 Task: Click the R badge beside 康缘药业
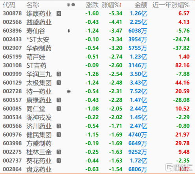(59, 100)
